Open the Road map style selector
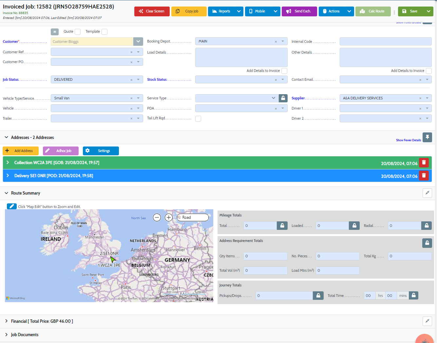 pos(193,217)
